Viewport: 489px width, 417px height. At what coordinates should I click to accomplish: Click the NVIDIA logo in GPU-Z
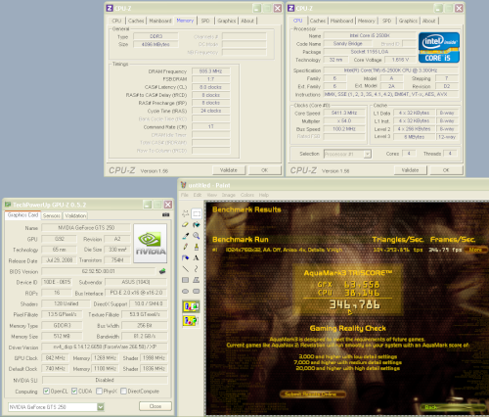[151, 244]
